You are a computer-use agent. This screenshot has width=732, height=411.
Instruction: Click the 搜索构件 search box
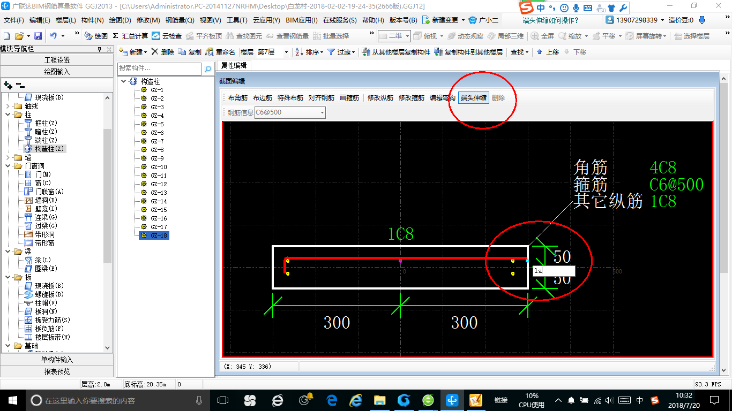[159, 68]
